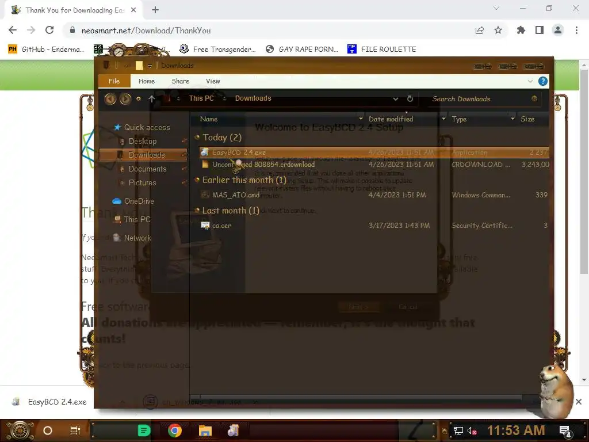
Task: Open Chrome profile avatar
Action: 558,30
